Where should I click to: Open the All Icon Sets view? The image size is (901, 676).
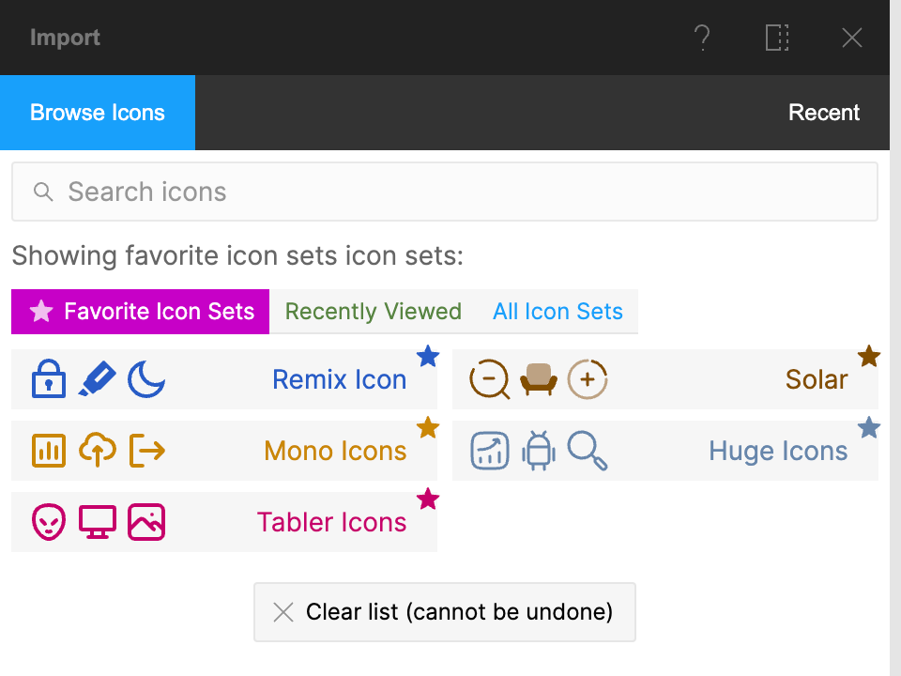pyautogui.click(x=557, y=311)
